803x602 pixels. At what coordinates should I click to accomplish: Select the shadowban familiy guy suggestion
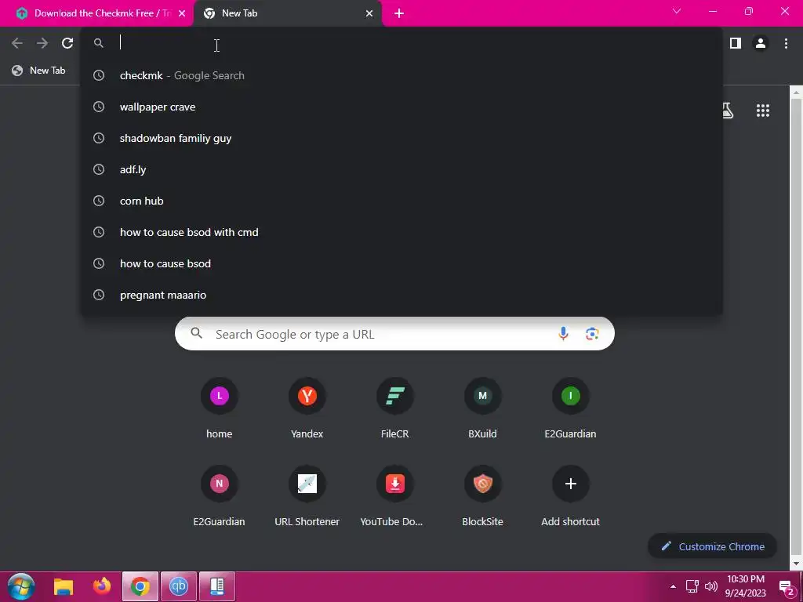(401, 138)
